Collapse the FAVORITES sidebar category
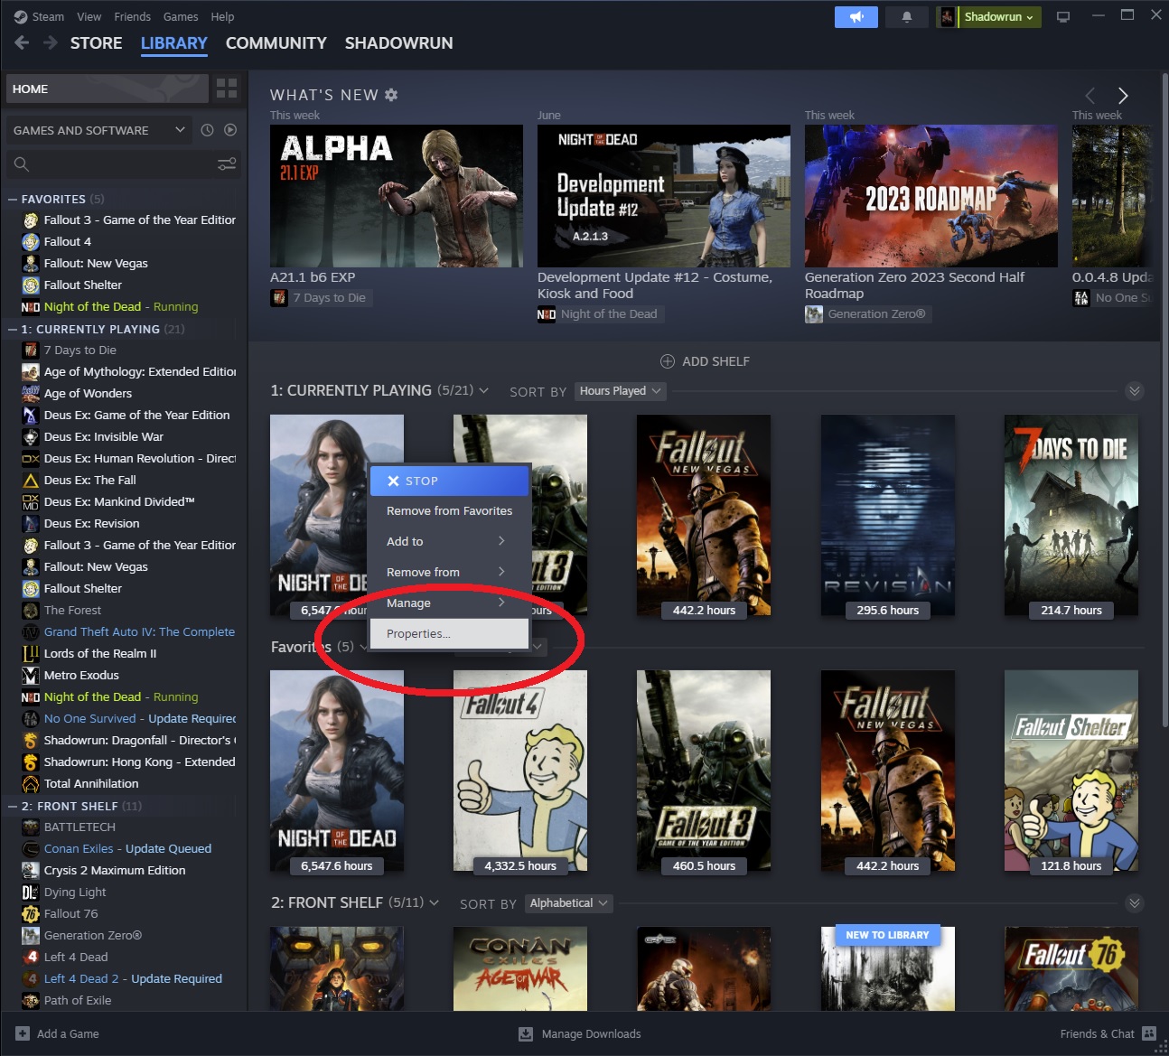This screenshot has width=1169, height=1056. (x=13, y=199)
